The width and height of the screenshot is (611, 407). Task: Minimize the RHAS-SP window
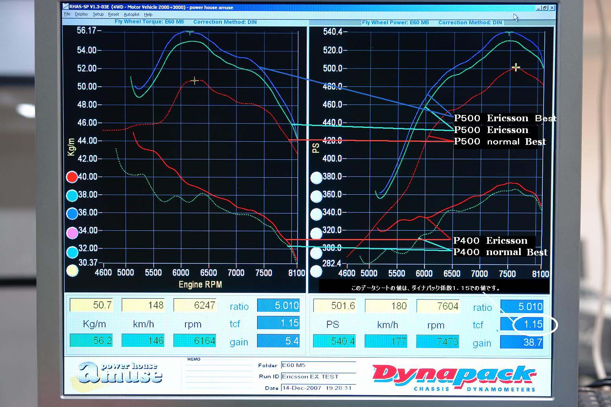[x=538, y=7]
